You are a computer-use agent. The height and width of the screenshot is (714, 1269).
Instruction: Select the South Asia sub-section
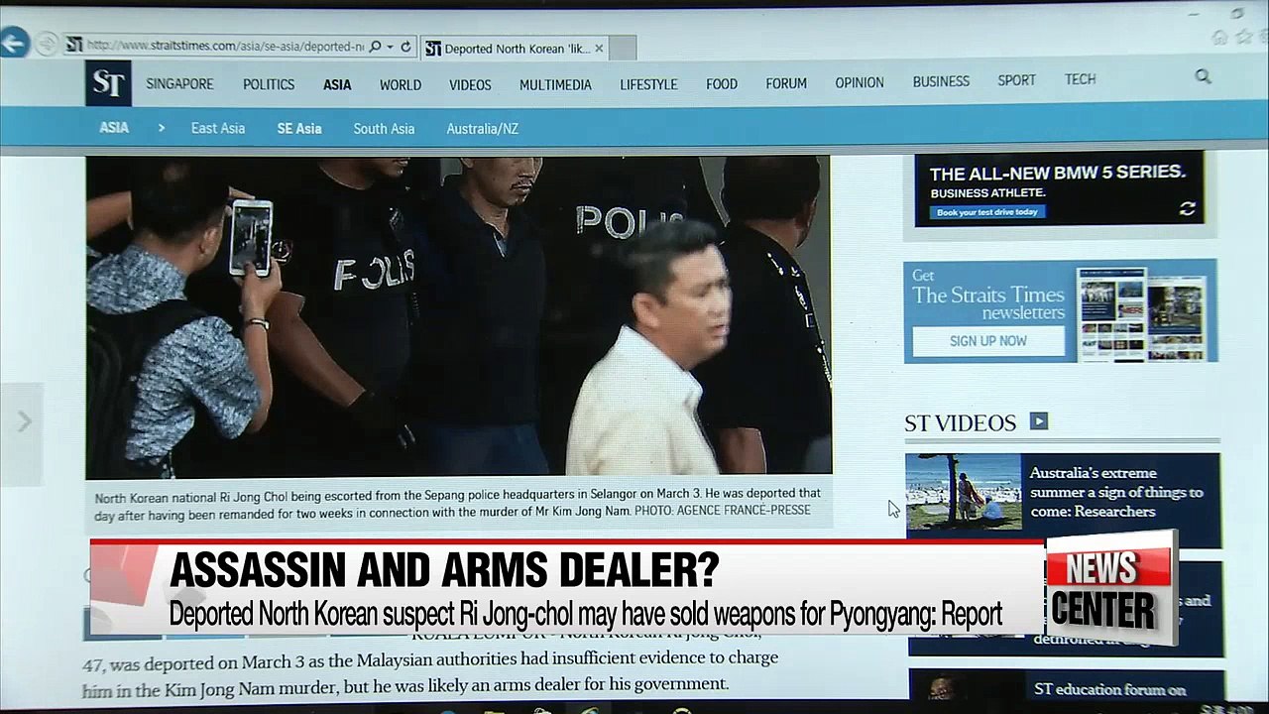384,129
